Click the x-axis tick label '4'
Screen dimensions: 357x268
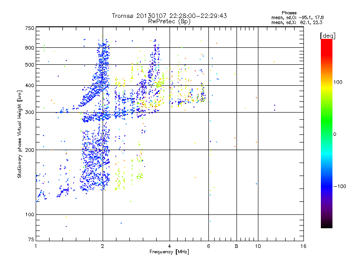coord(170,246)
